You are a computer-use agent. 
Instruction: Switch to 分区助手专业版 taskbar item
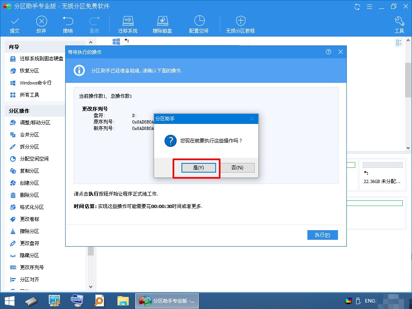pyautogui.click(x=167, y=301)
